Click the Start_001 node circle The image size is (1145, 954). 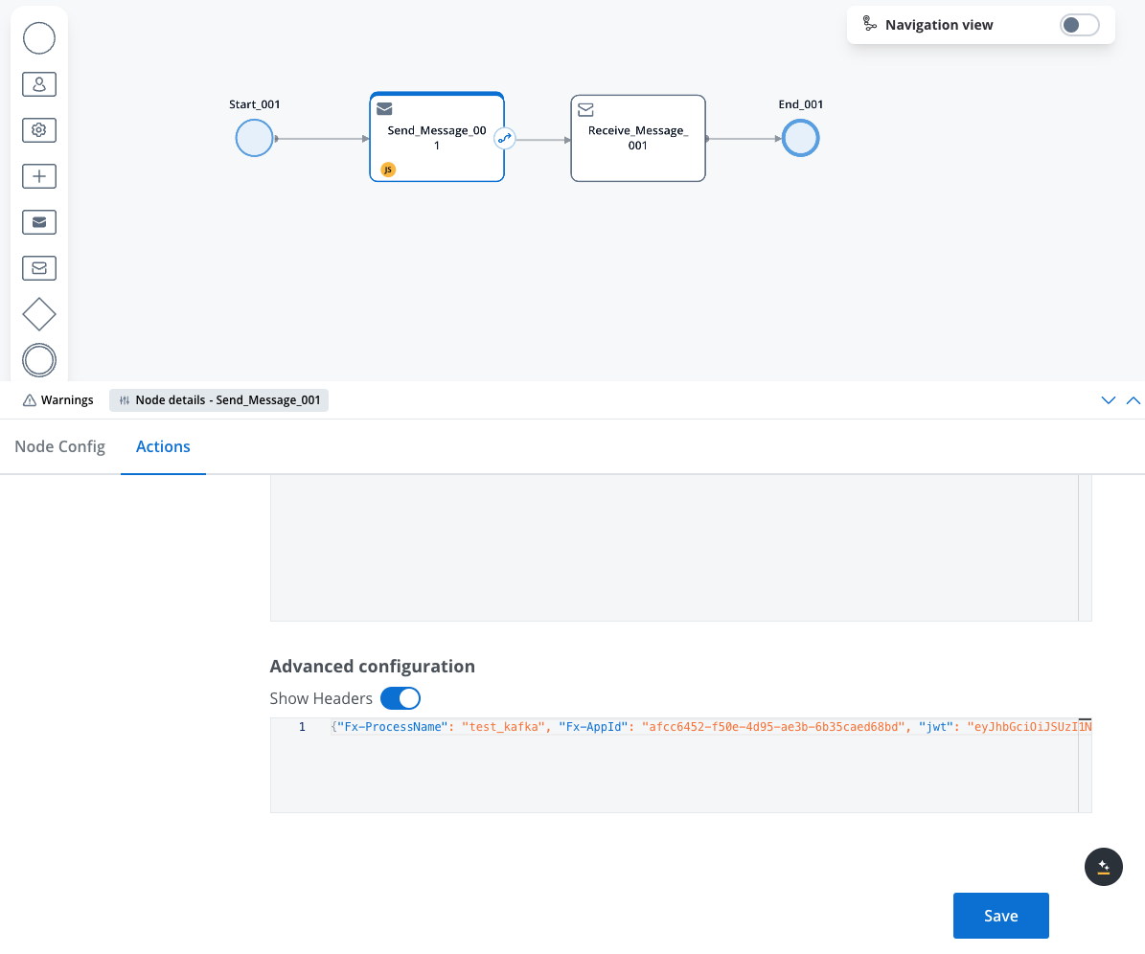pos(254,138)
